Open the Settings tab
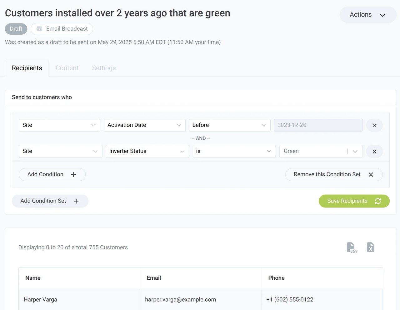This screenshot has width=400, height=310. [x=104, y=68]
